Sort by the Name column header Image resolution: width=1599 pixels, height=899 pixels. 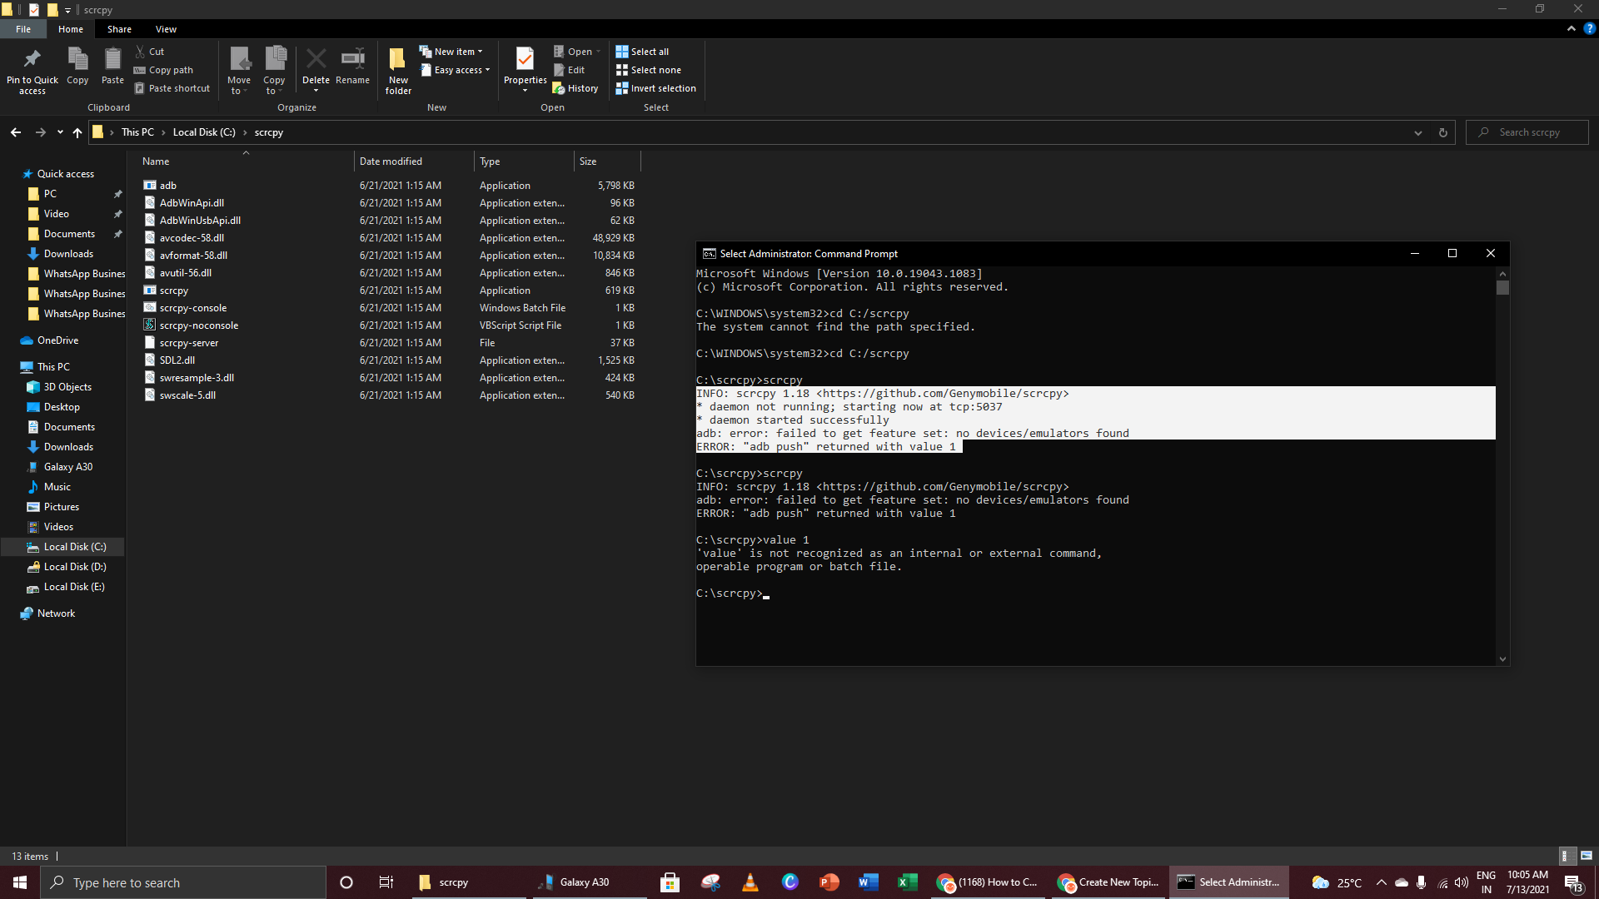point(246,161)
